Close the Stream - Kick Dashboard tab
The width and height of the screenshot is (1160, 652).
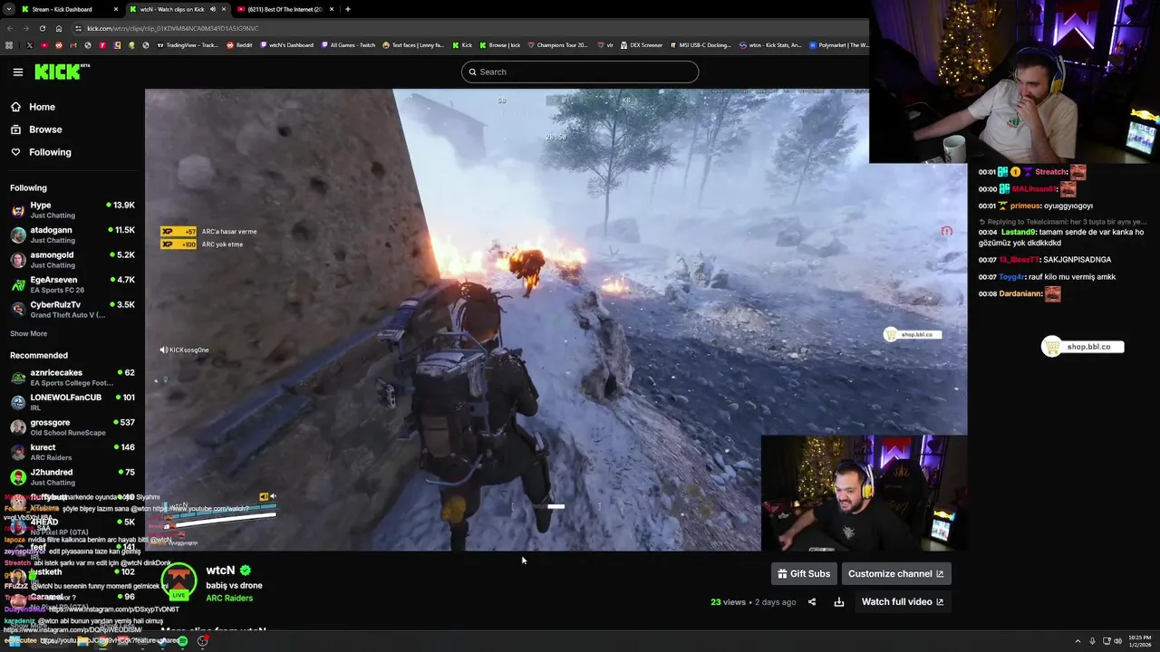click(x=116, y=9)
